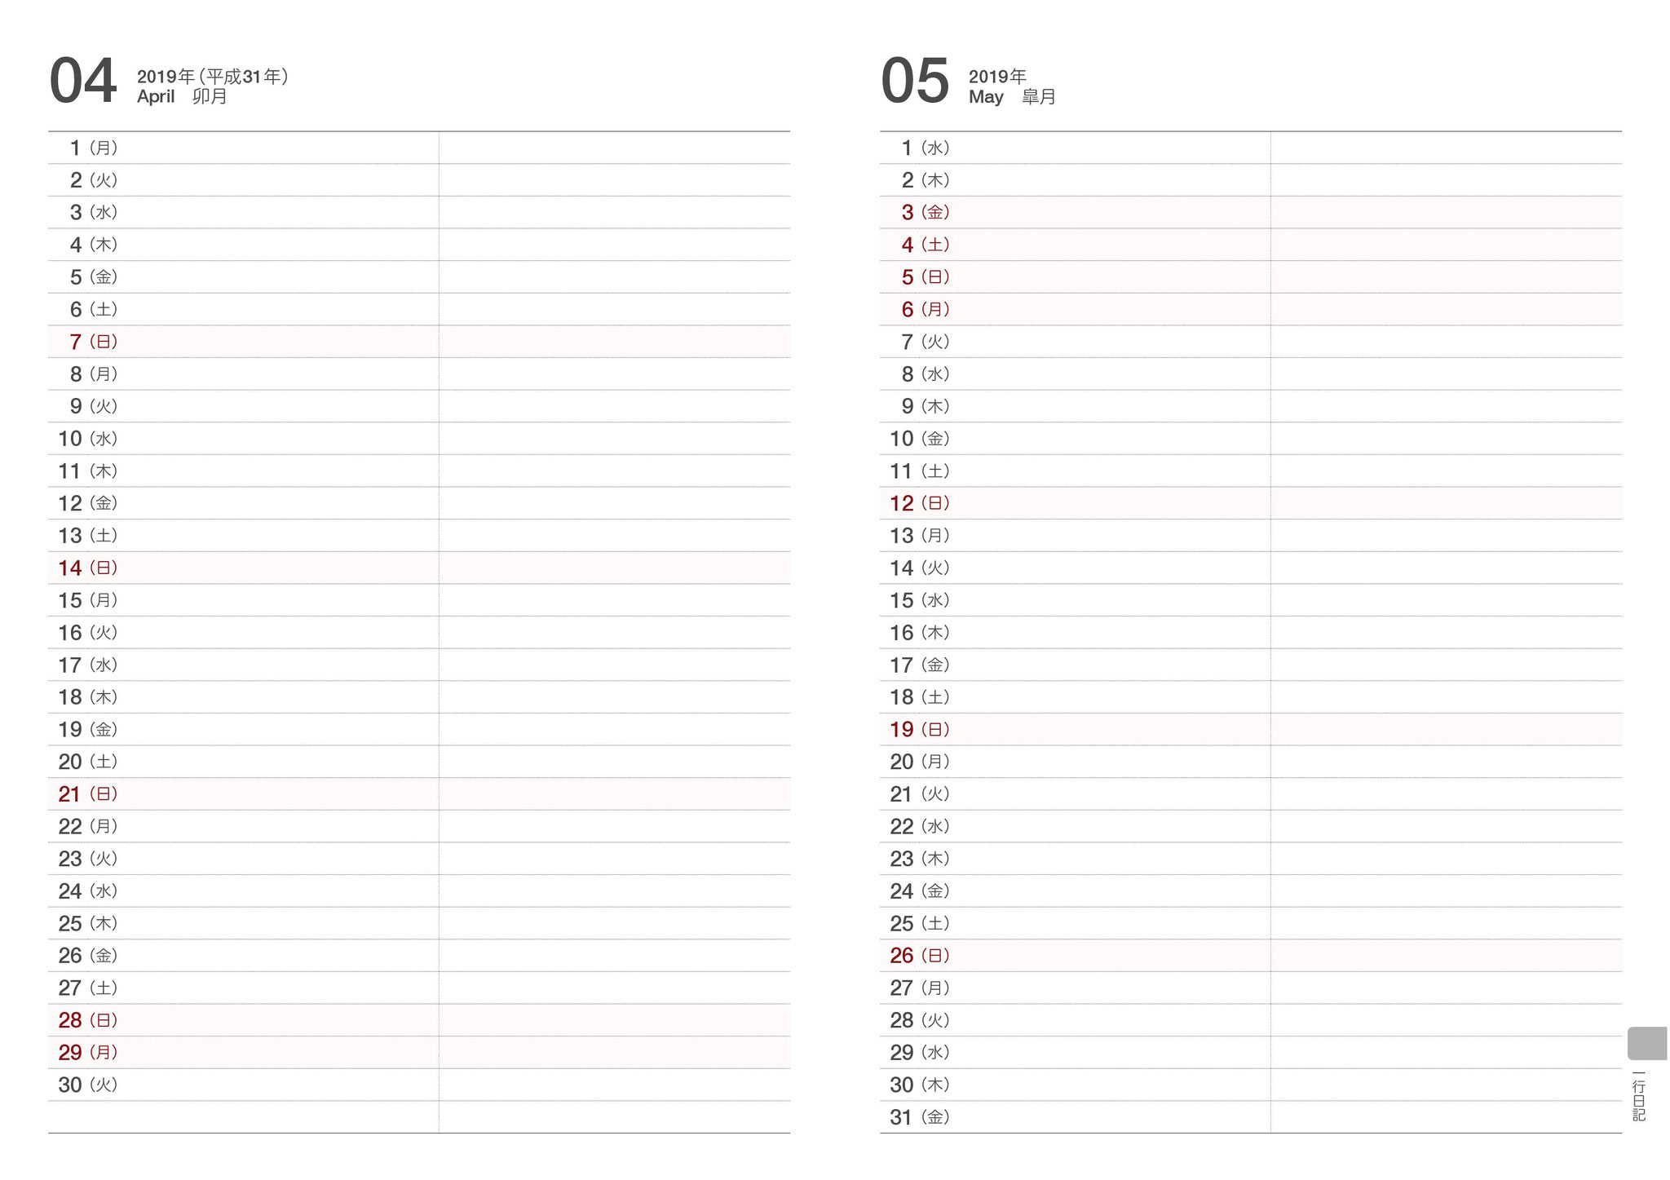Image resolution: width=1670 pixels, height=1180 pixels.
Task: Click the large 05 month number
Action: [x=915, y=82]
